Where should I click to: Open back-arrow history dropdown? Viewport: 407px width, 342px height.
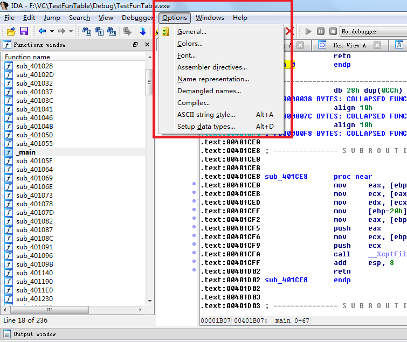coord(52,31)
